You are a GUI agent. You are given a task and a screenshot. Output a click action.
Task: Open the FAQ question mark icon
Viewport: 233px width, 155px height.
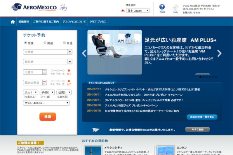coord(162,7)
